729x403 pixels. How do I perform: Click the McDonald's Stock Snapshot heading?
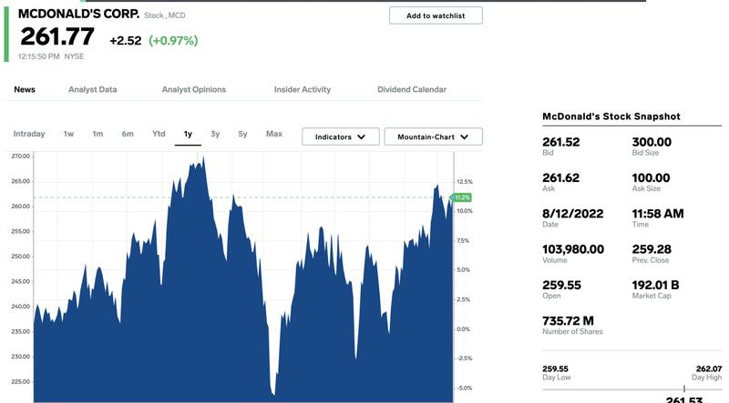[611, 116]
